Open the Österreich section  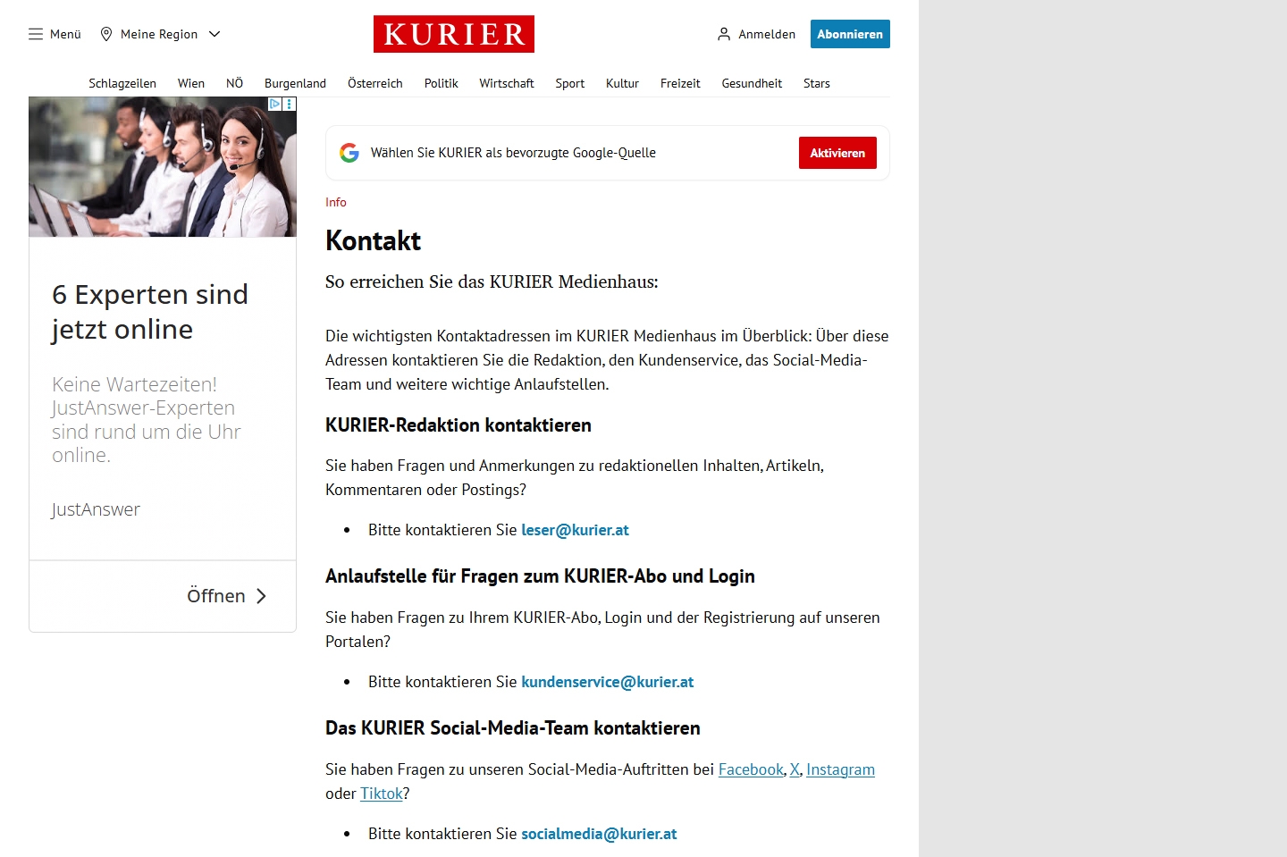click(375, 83)
